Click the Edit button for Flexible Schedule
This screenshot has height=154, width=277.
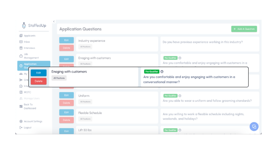(66, 112)
